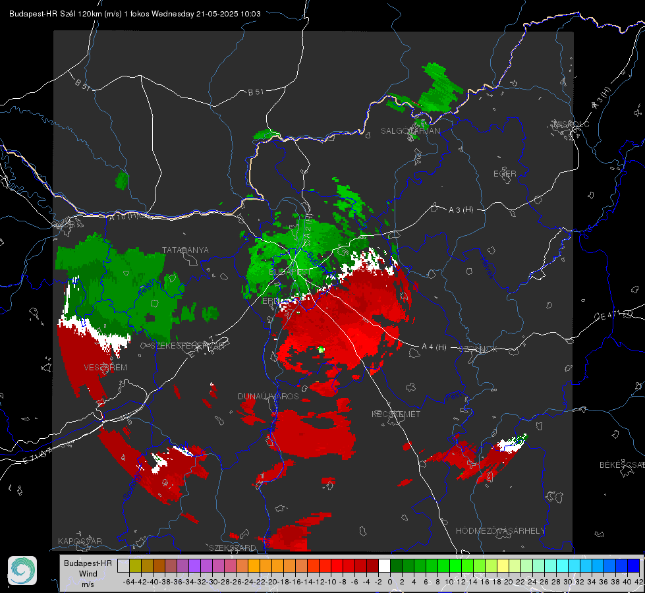Pick the dark red legend swatch between -4 and -2
645x593 pixels.
pyautogui.click(x=372, y=565)
